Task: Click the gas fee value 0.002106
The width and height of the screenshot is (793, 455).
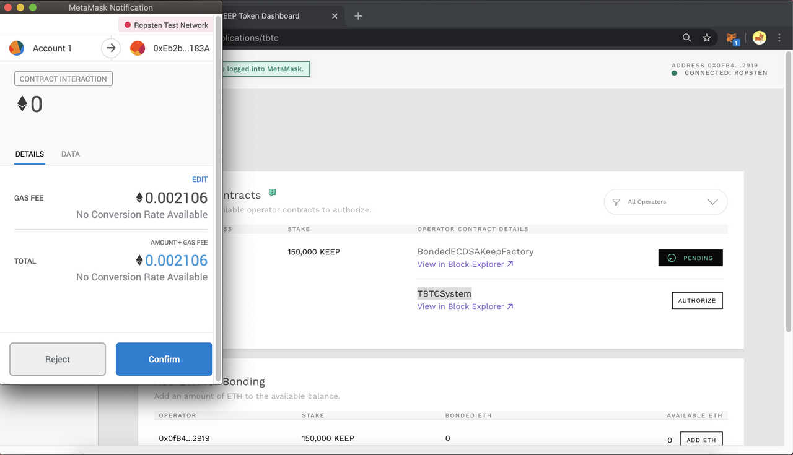Action: tap(176, 198)
